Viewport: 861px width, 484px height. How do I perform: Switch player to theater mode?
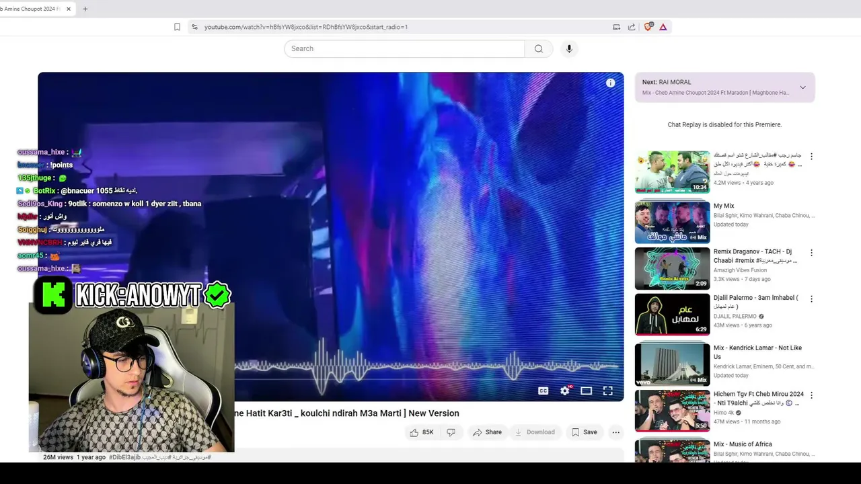(587, 391)
